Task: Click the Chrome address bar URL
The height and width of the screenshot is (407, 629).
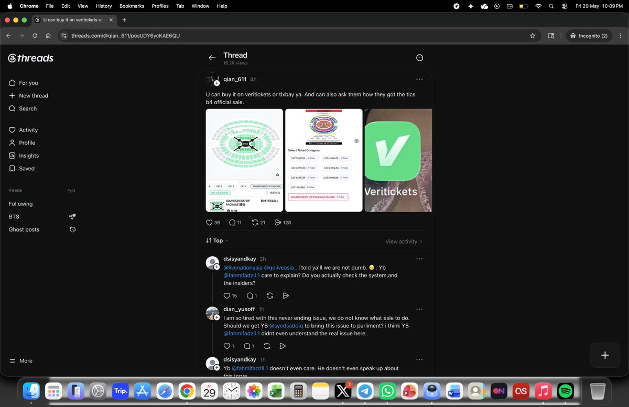Action: click(126, 36)
